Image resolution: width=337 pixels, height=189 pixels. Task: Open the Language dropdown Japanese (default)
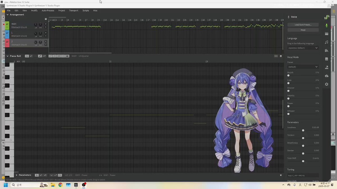[x=303, y=48]
